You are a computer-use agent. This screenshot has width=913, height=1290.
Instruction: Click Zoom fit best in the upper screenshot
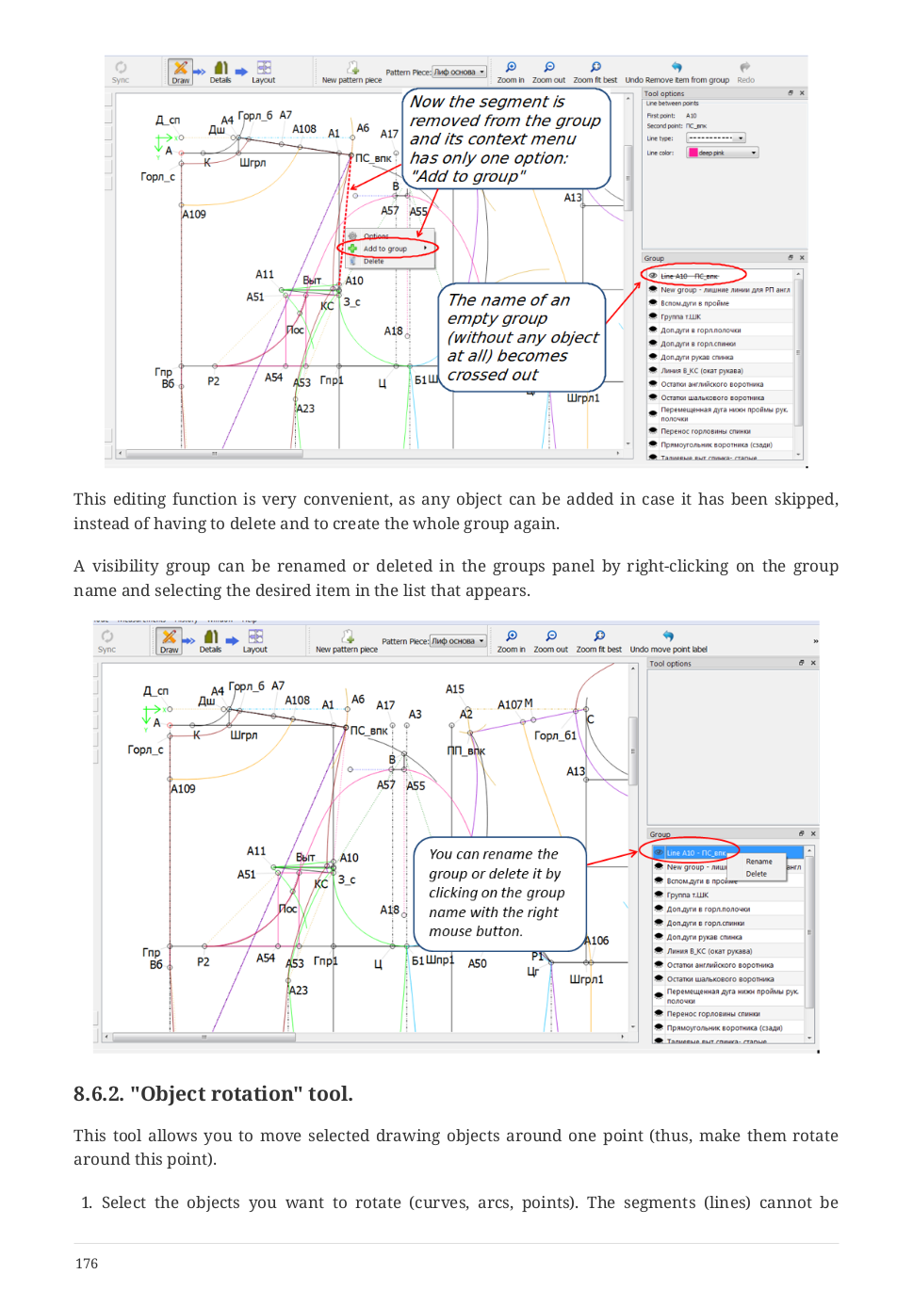point(595,72)
